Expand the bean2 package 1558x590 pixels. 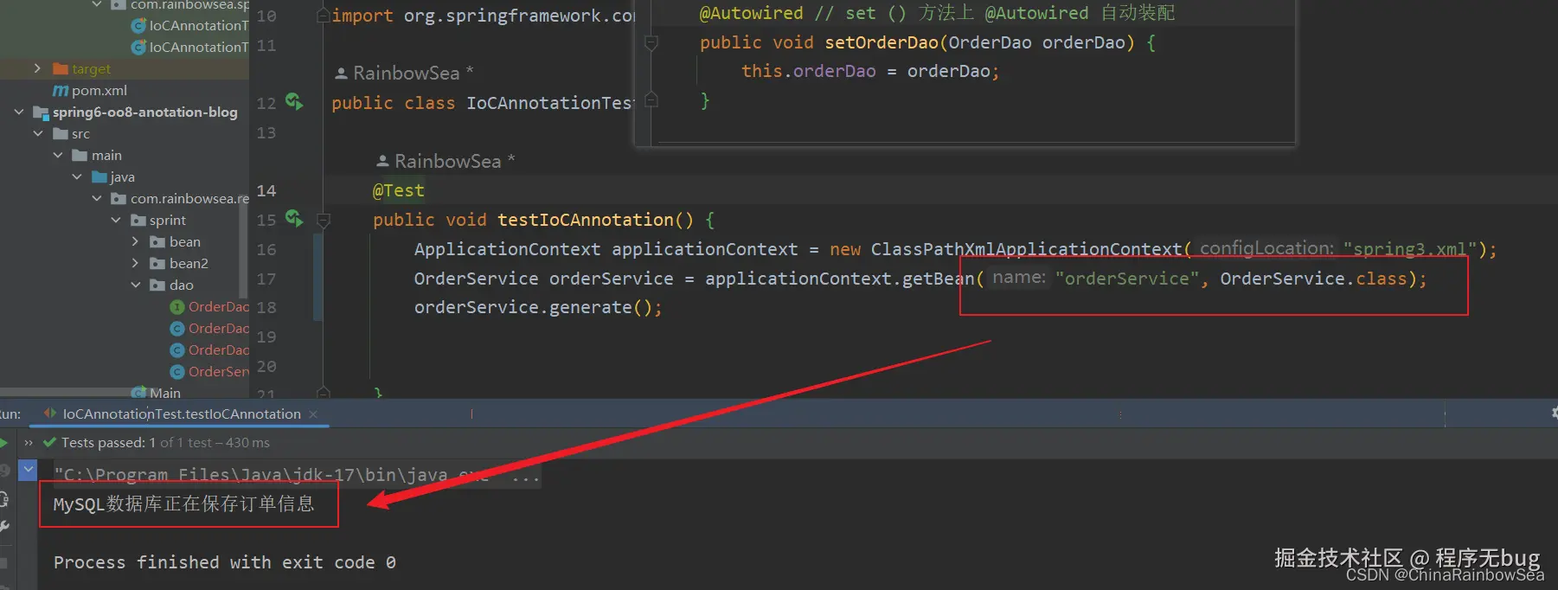(x=135, y=263)
